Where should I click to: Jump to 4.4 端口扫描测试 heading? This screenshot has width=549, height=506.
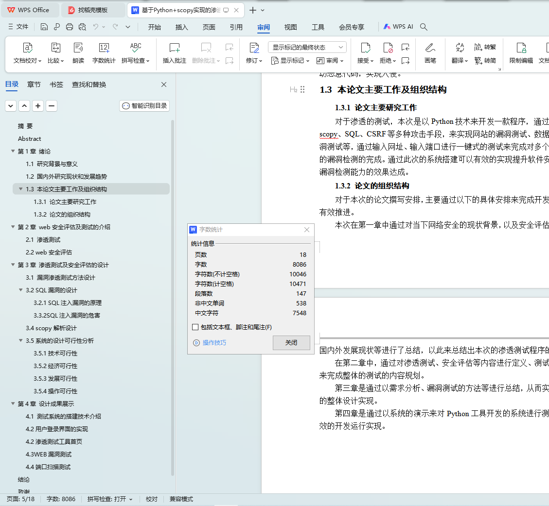[x=48, y=467]
